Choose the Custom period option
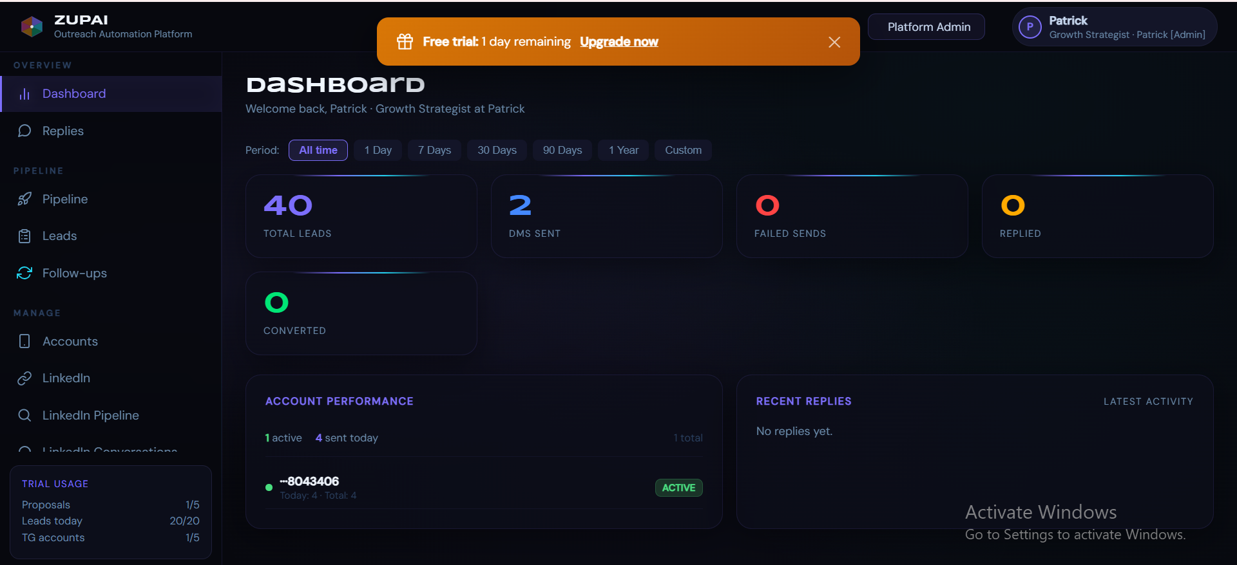 pyautogui.click(x=683, y=150)
